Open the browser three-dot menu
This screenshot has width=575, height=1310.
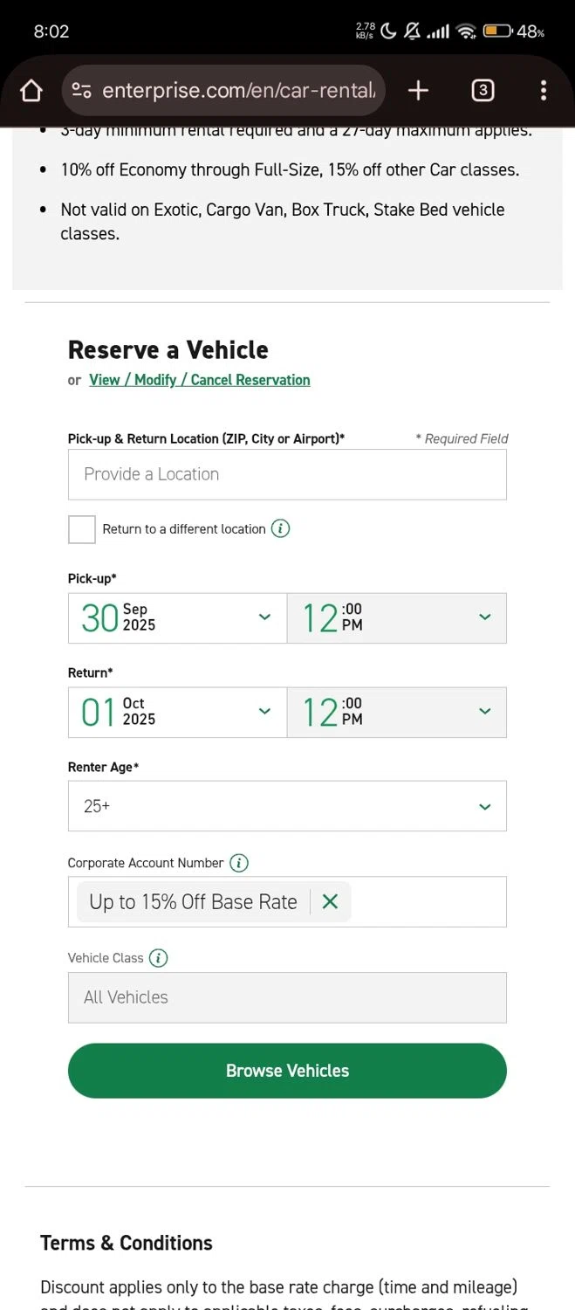point(543,90)
